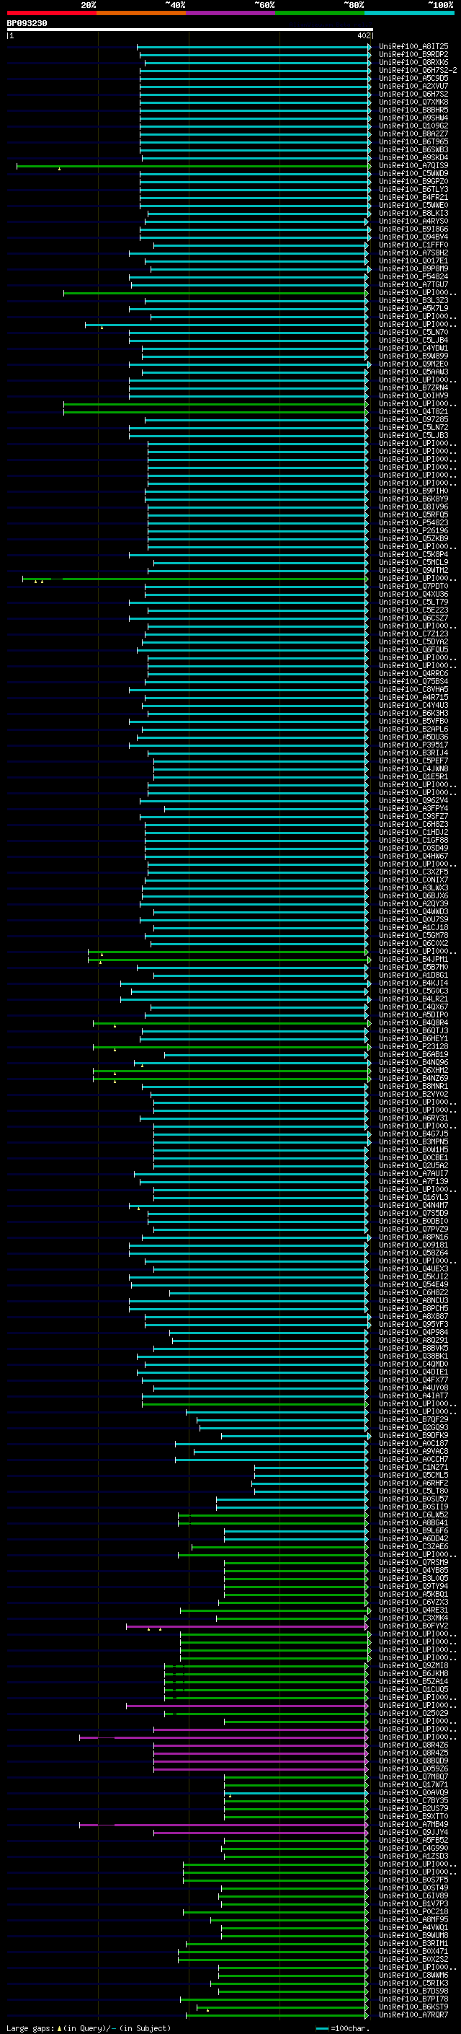Click the green alignment bar of UniRef100_A7QIS9
Screen dimensions: 461x2034
click(193, 167)
